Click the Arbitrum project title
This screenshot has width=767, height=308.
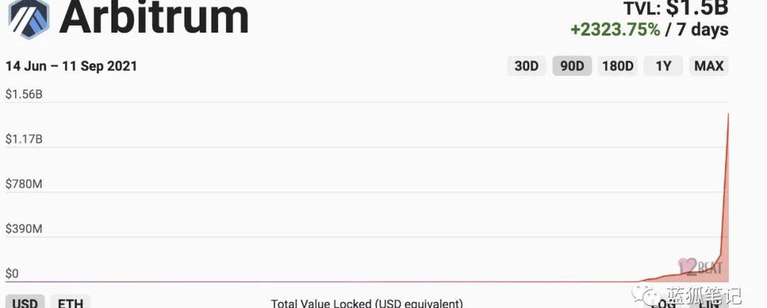click(154, 17)
